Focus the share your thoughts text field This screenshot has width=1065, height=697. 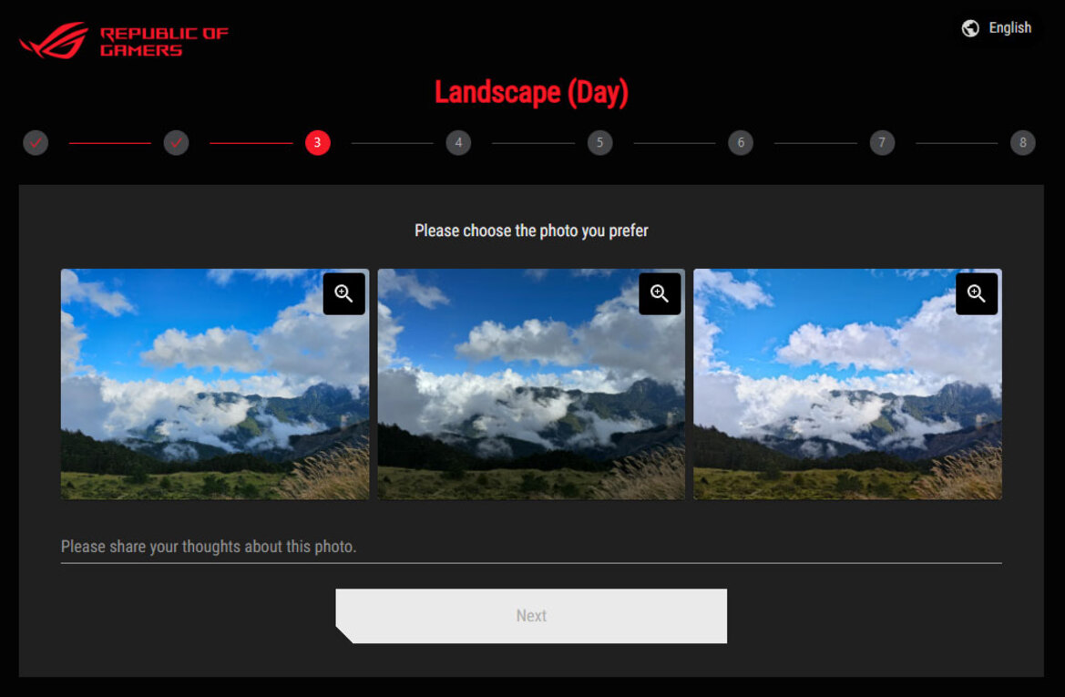coord(531,547)
